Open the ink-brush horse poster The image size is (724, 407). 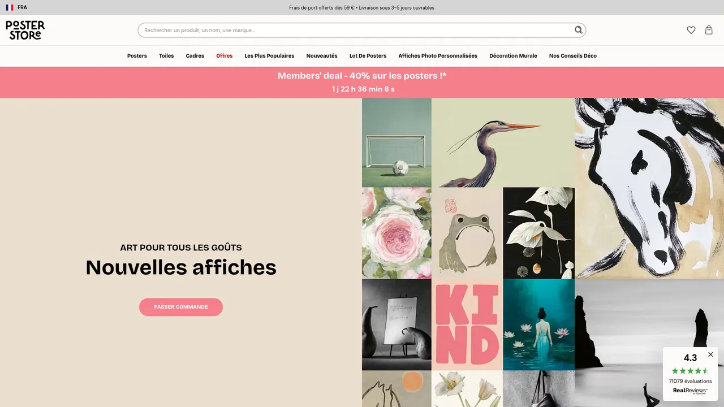coord(649,188)
